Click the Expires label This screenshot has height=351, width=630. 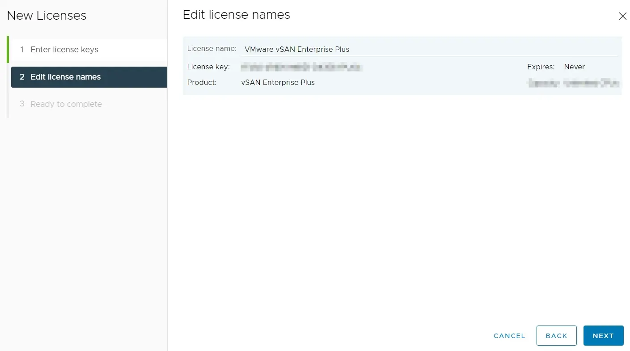[541, 67]
